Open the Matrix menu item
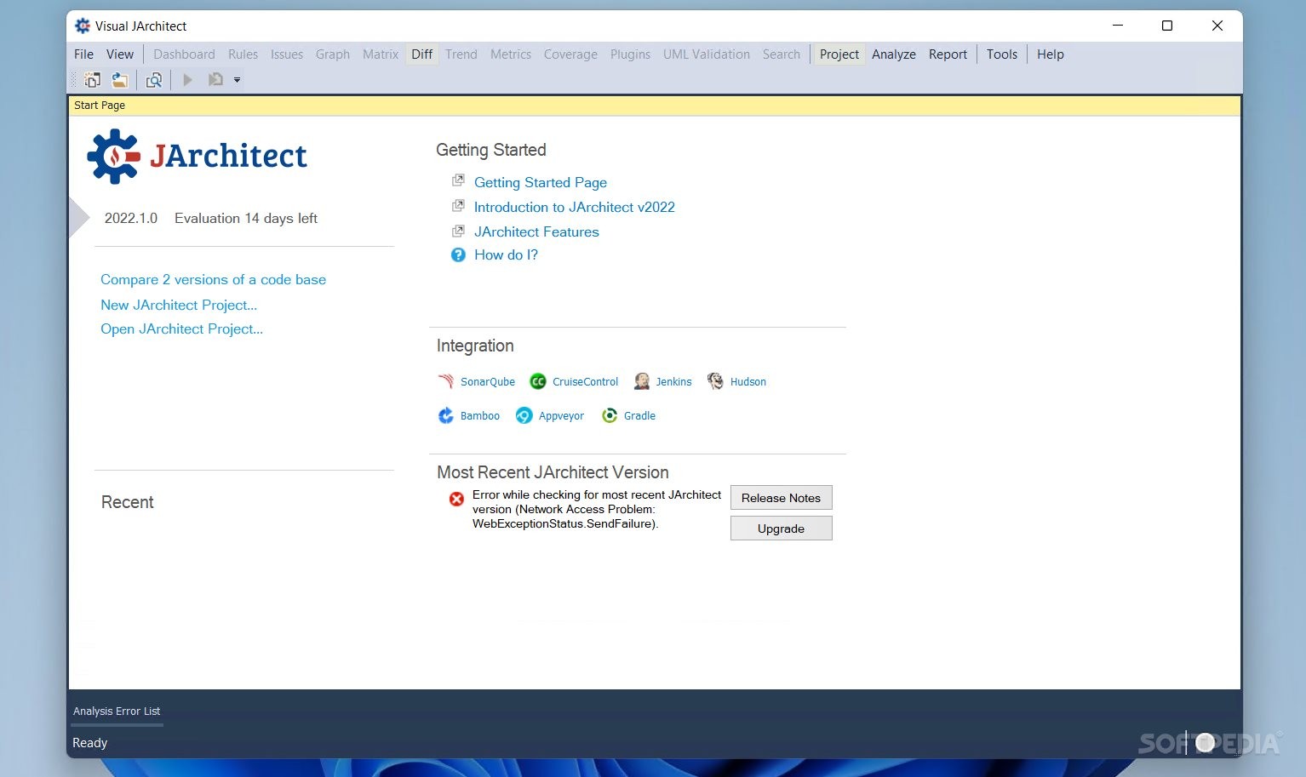The image size is (1306, 777). (381, 54)
